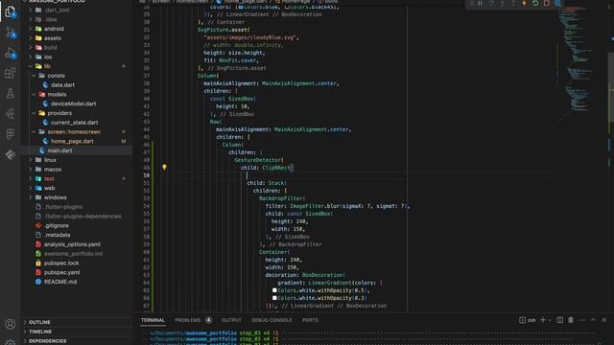614x345 pixels.
Task: Open the Accounts menu icon
Action: tap(11, 324)
